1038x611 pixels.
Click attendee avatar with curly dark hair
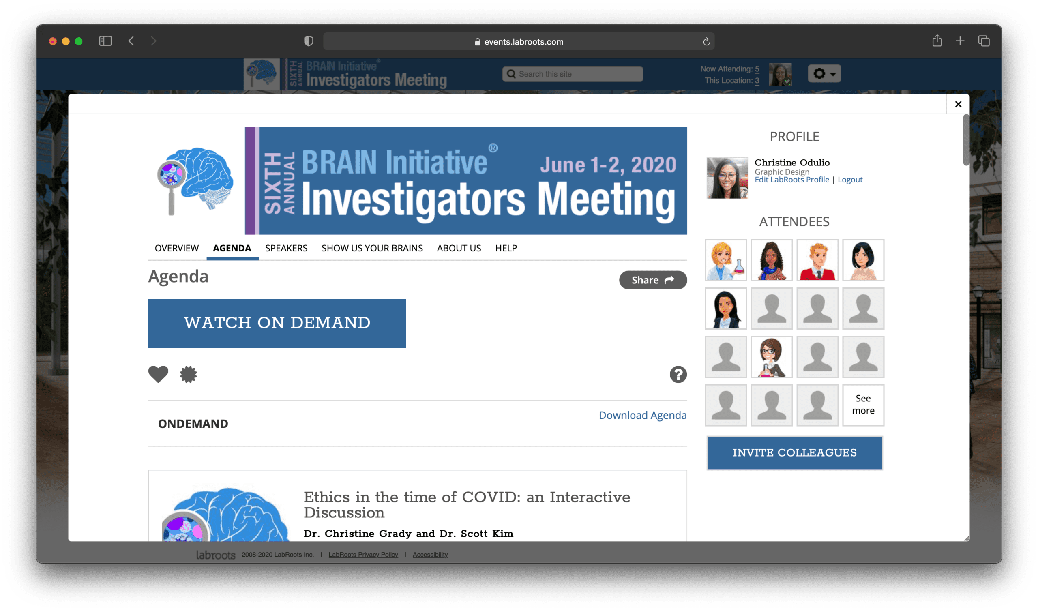772,260
